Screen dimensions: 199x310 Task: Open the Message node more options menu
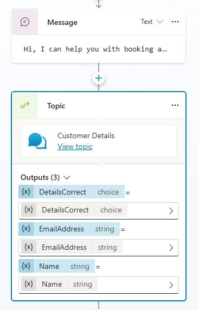[x=175, y=22]
